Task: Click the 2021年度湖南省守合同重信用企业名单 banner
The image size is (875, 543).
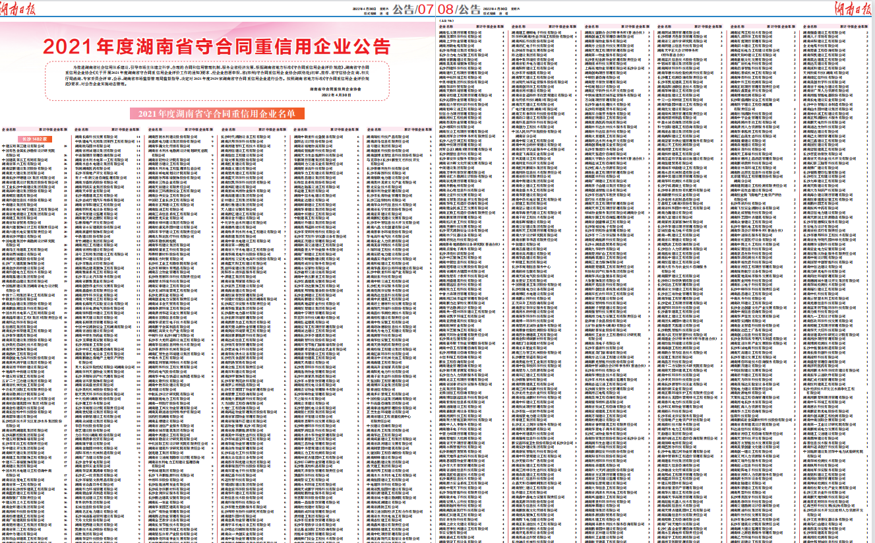Action: click(x=217, y=114)
